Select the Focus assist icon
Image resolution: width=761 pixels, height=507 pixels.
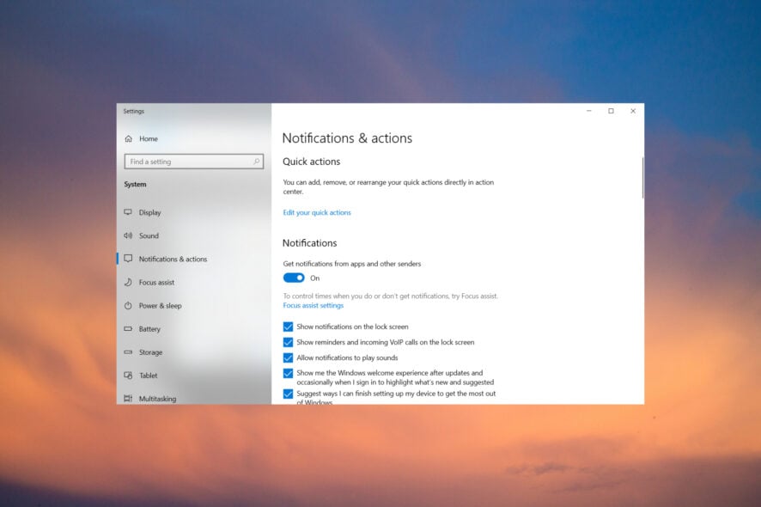tap(127, 282)
